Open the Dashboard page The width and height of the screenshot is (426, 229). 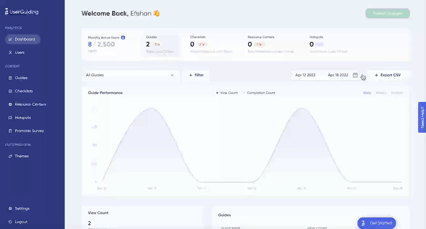pyautogui.click(x=22, y=39)
